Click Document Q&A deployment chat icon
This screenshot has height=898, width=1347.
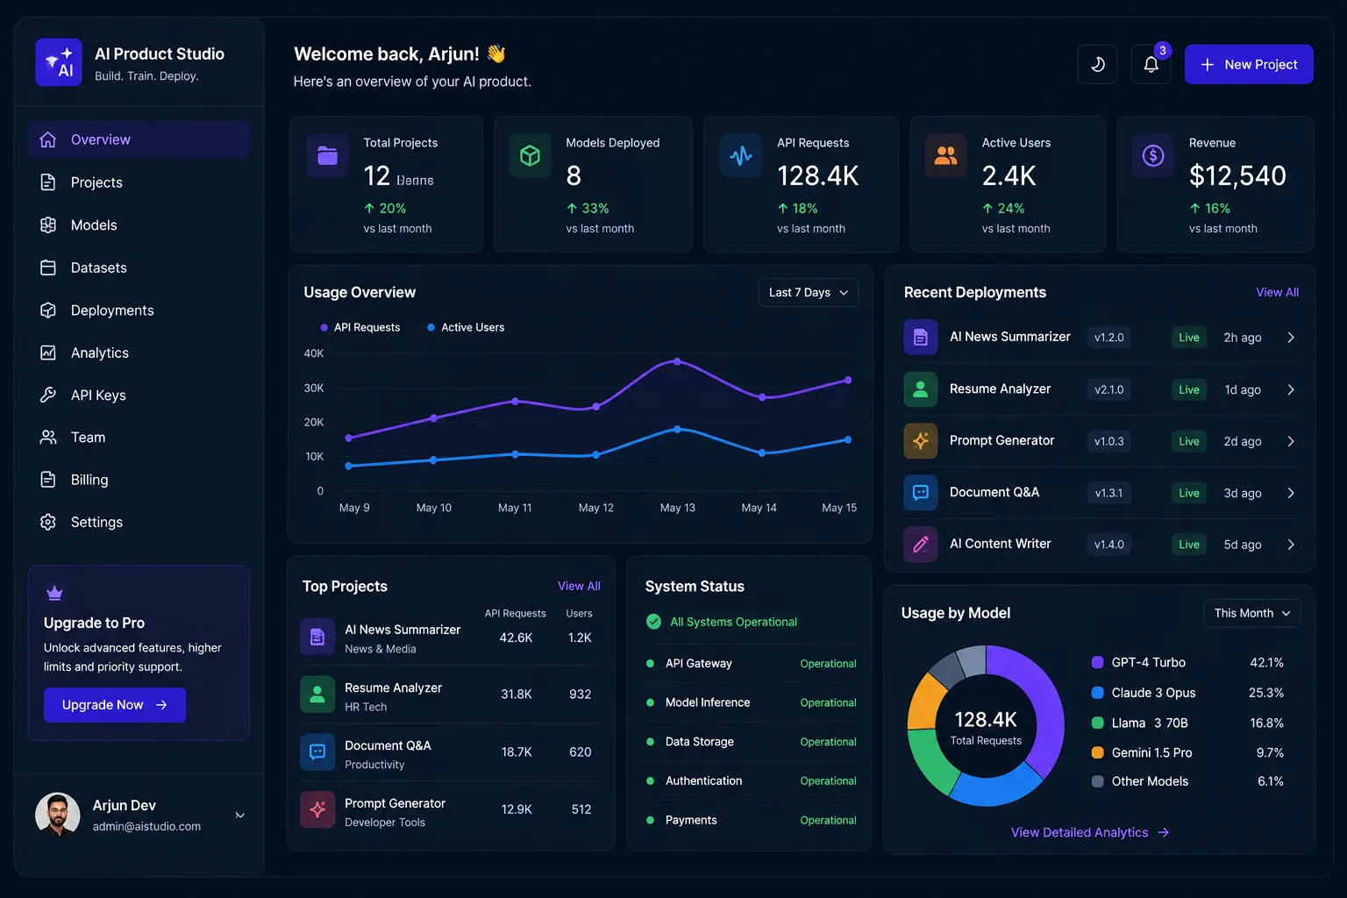coord(921,493)
